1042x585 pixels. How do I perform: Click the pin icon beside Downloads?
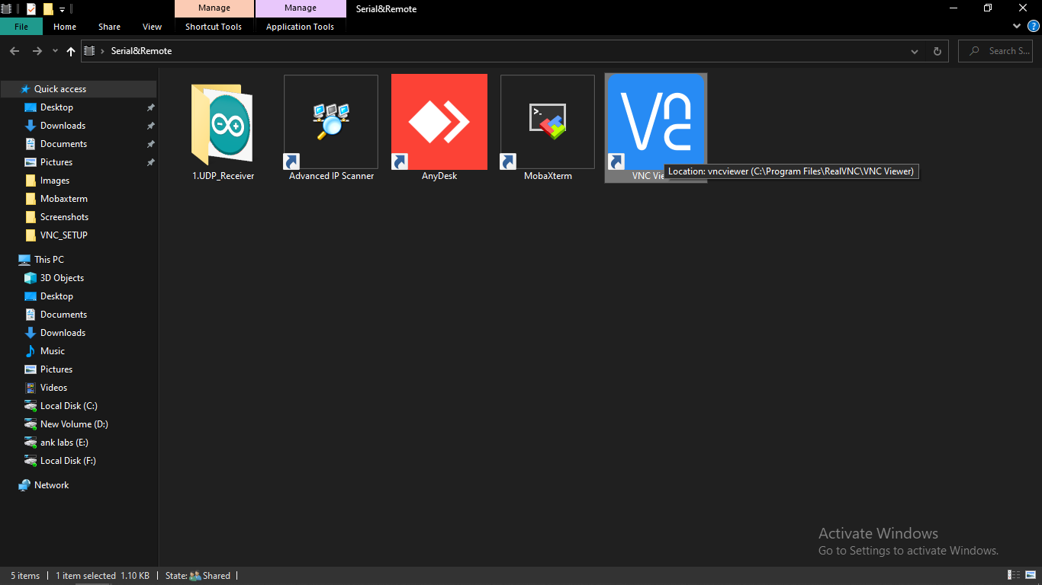(x=150, y=126)
